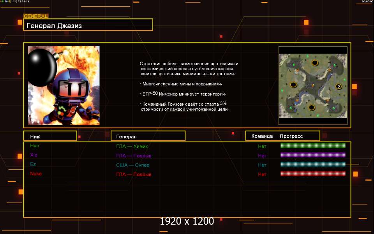This screenshot has height=234, width=374.
Task: Select player nickname Ez
Action: coord(33,164)
